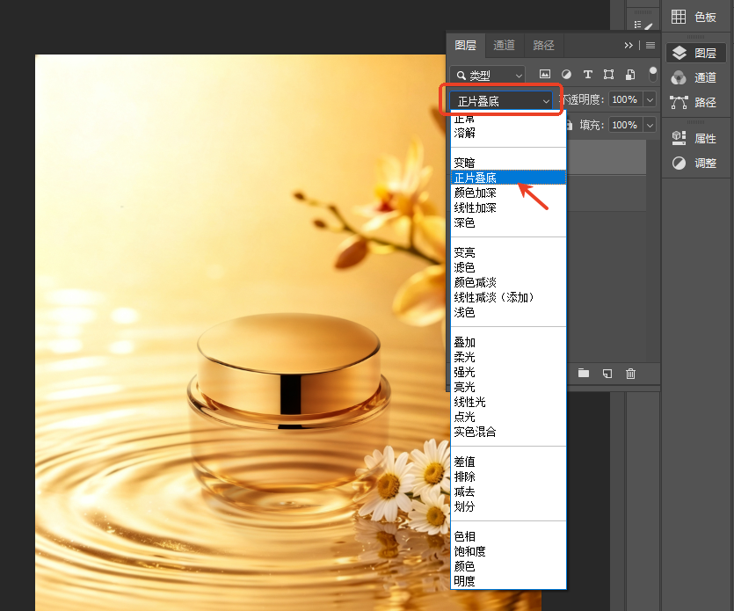This screenshot has height=611, width=734.
Task: Filter layers by shape layer icon
Action: [x=608, y=75]
